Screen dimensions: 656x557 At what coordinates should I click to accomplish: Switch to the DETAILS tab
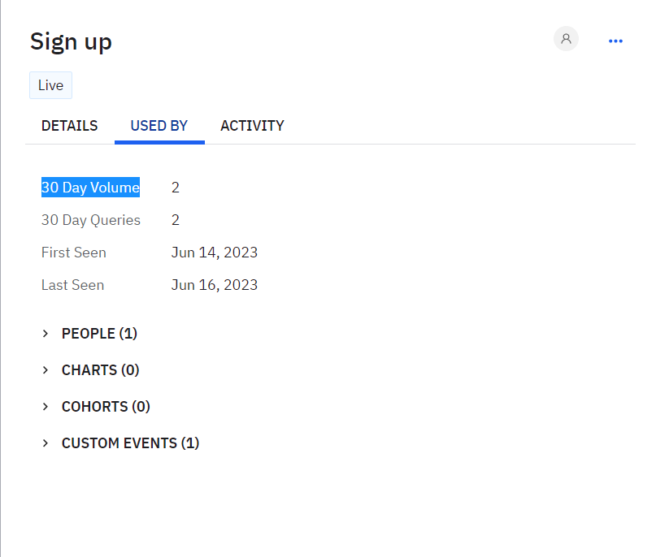(x=69, y=126)
